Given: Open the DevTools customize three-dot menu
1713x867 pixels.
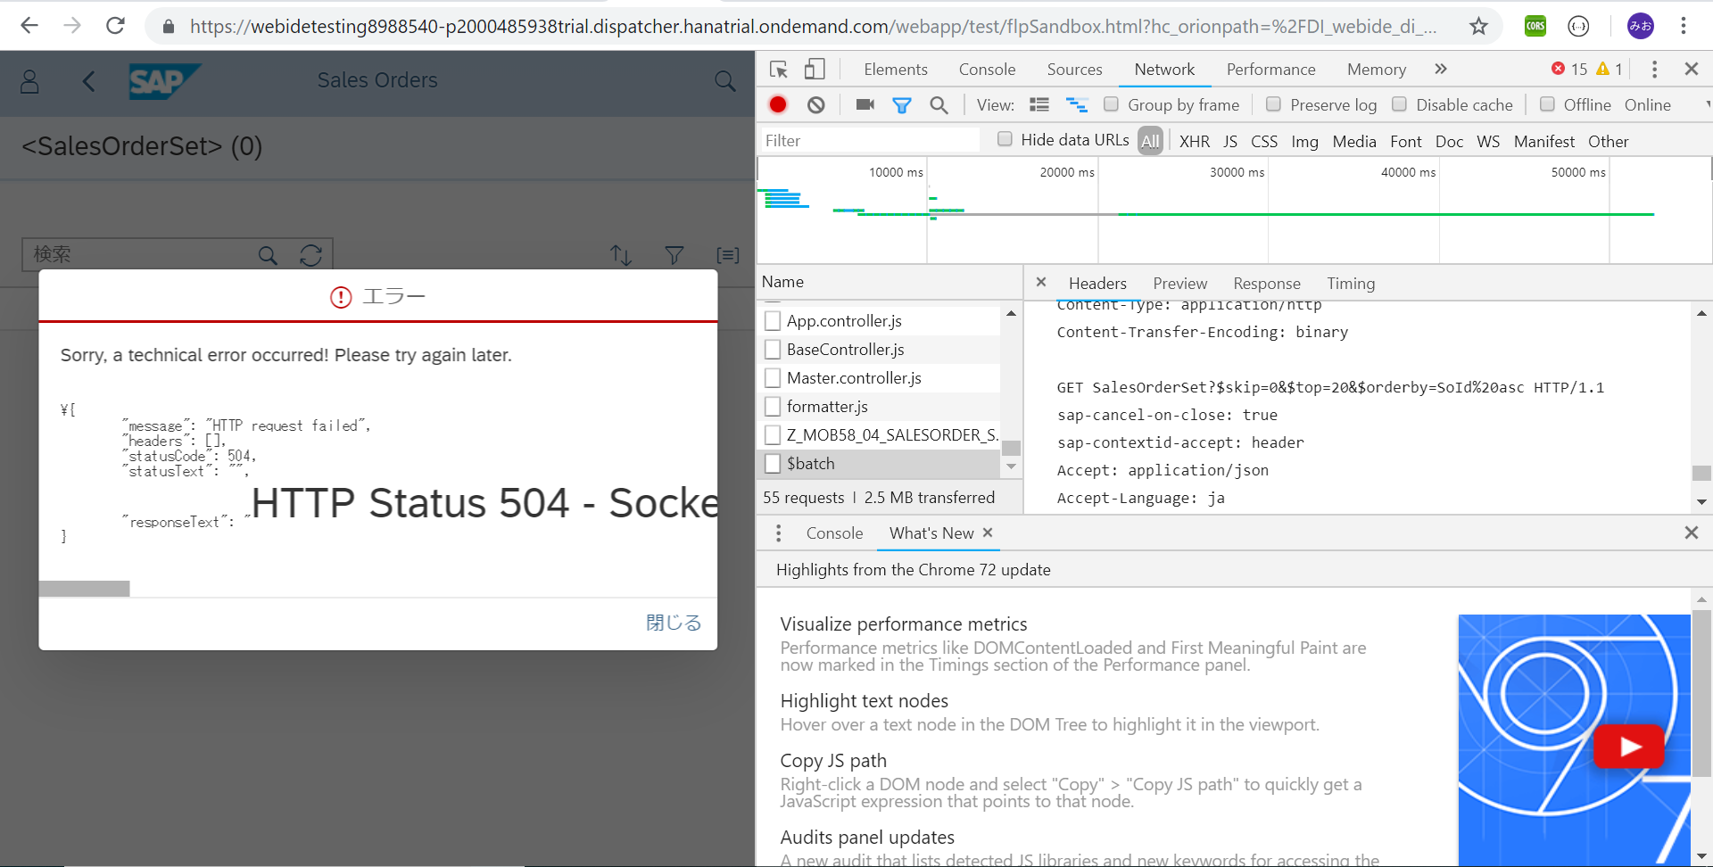Looking at the screenshot, I should click(1654, 70).
